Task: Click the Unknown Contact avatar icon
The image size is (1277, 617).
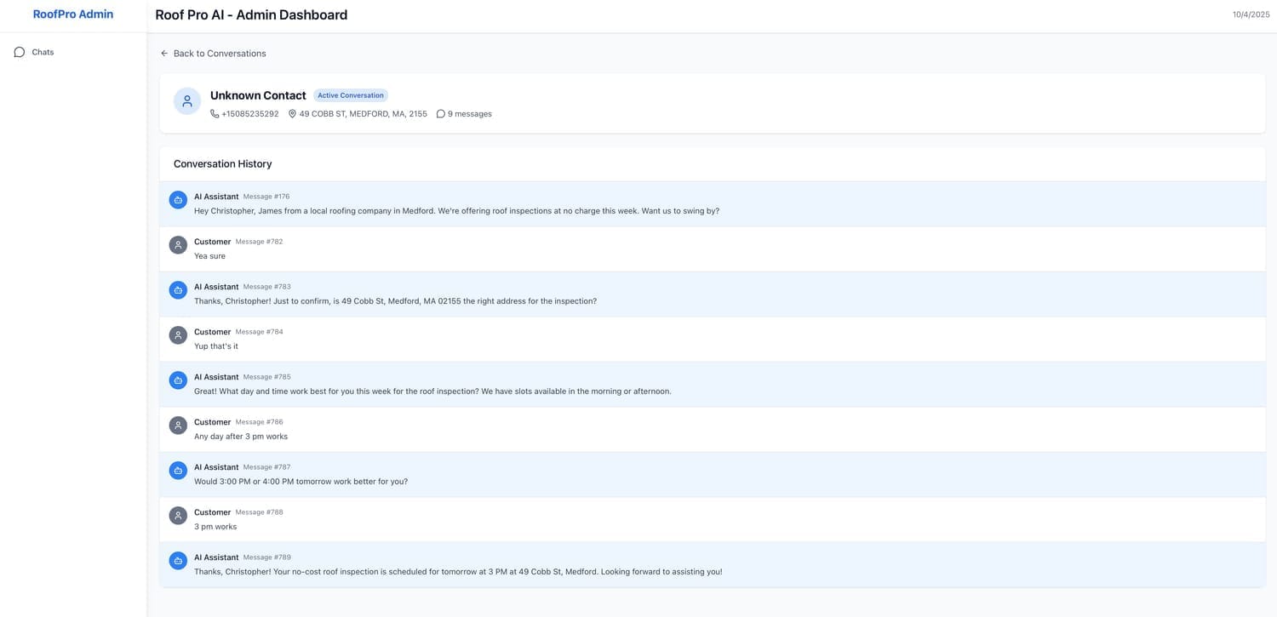Action: [x=187, y=101]
